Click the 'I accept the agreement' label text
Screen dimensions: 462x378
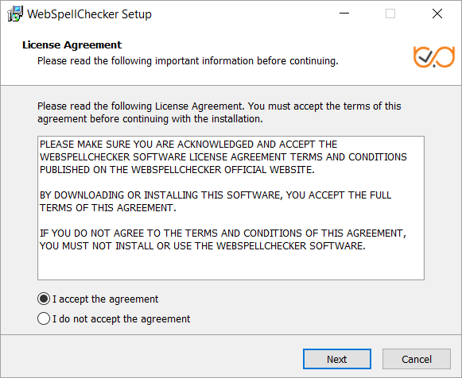click(x=106, y=299)
